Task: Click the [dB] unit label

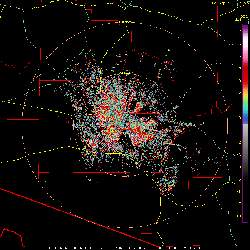Action: click(x=237, y=19)
